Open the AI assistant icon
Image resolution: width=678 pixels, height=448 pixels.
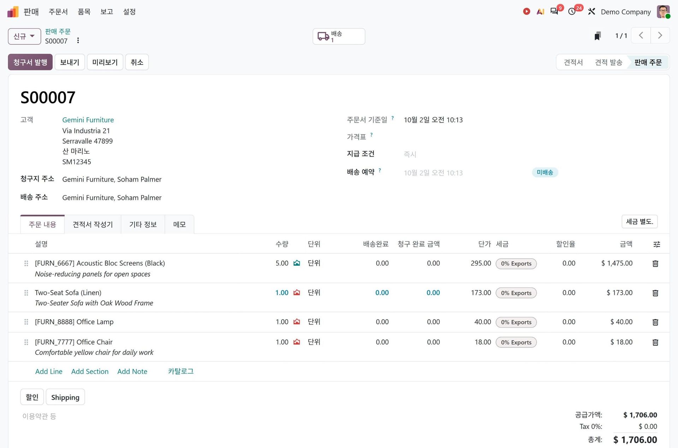(x=540, y=12)
